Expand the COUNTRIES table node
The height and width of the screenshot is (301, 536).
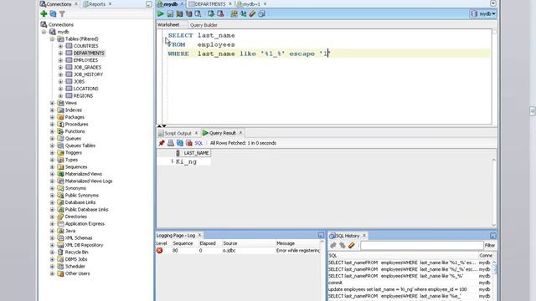click(60, 46)
